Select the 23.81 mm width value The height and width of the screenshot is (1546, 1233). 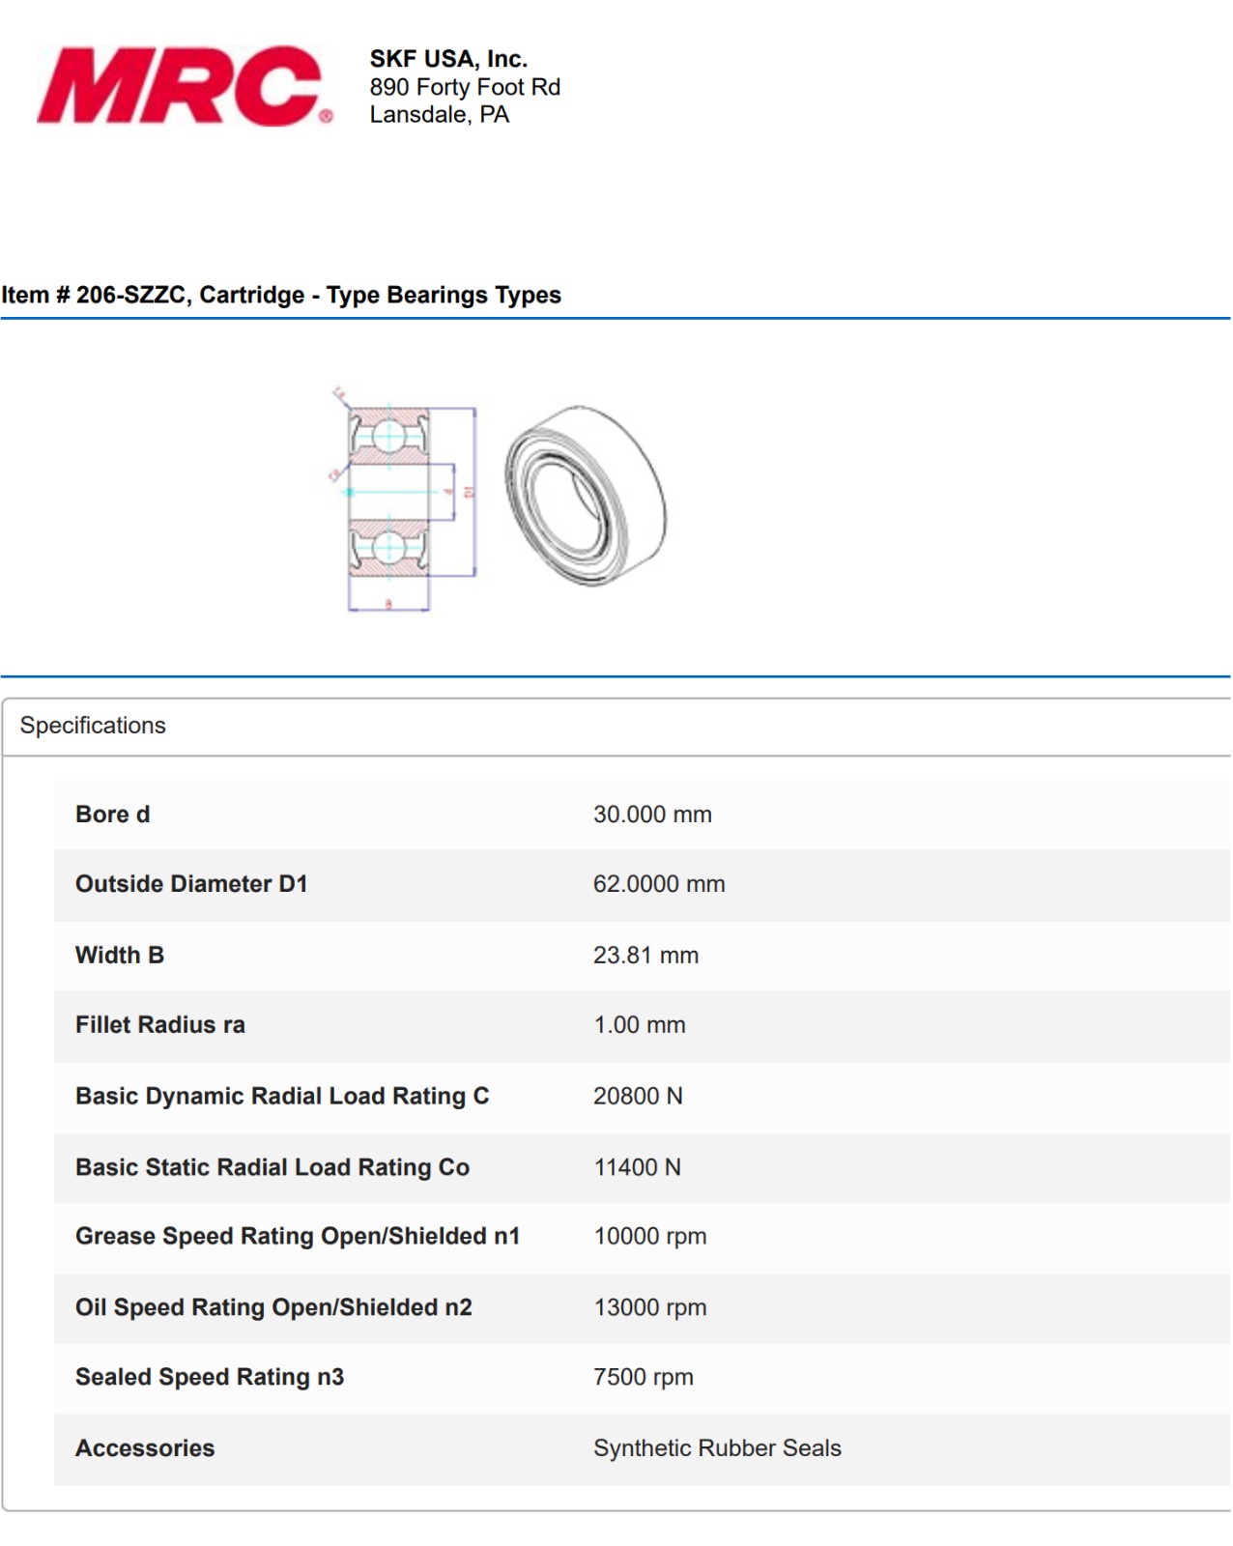(645, 956)
